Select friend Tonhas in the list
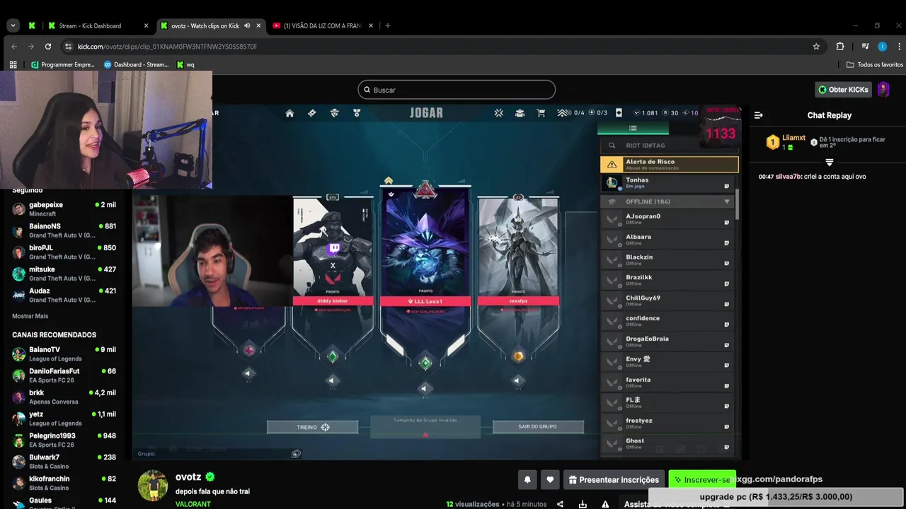This screenshot has height=509, width=906. coord(668,182)
